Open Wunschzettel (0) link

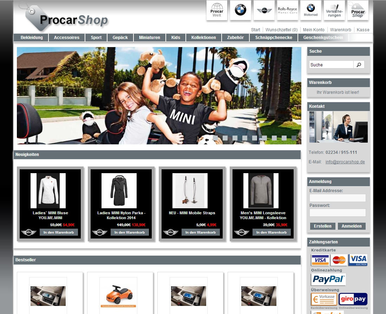[x=282, y=30]
